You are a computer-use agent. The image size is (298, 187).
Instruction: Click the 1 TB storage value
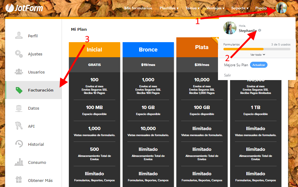(256, 108)
